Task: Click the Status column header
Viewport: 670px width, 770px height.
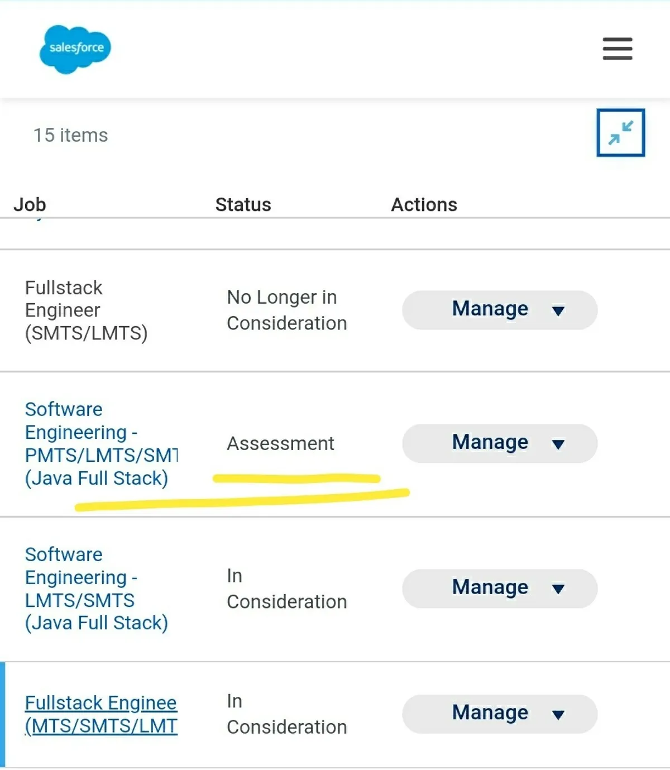Action: click(x=243, y=204)
